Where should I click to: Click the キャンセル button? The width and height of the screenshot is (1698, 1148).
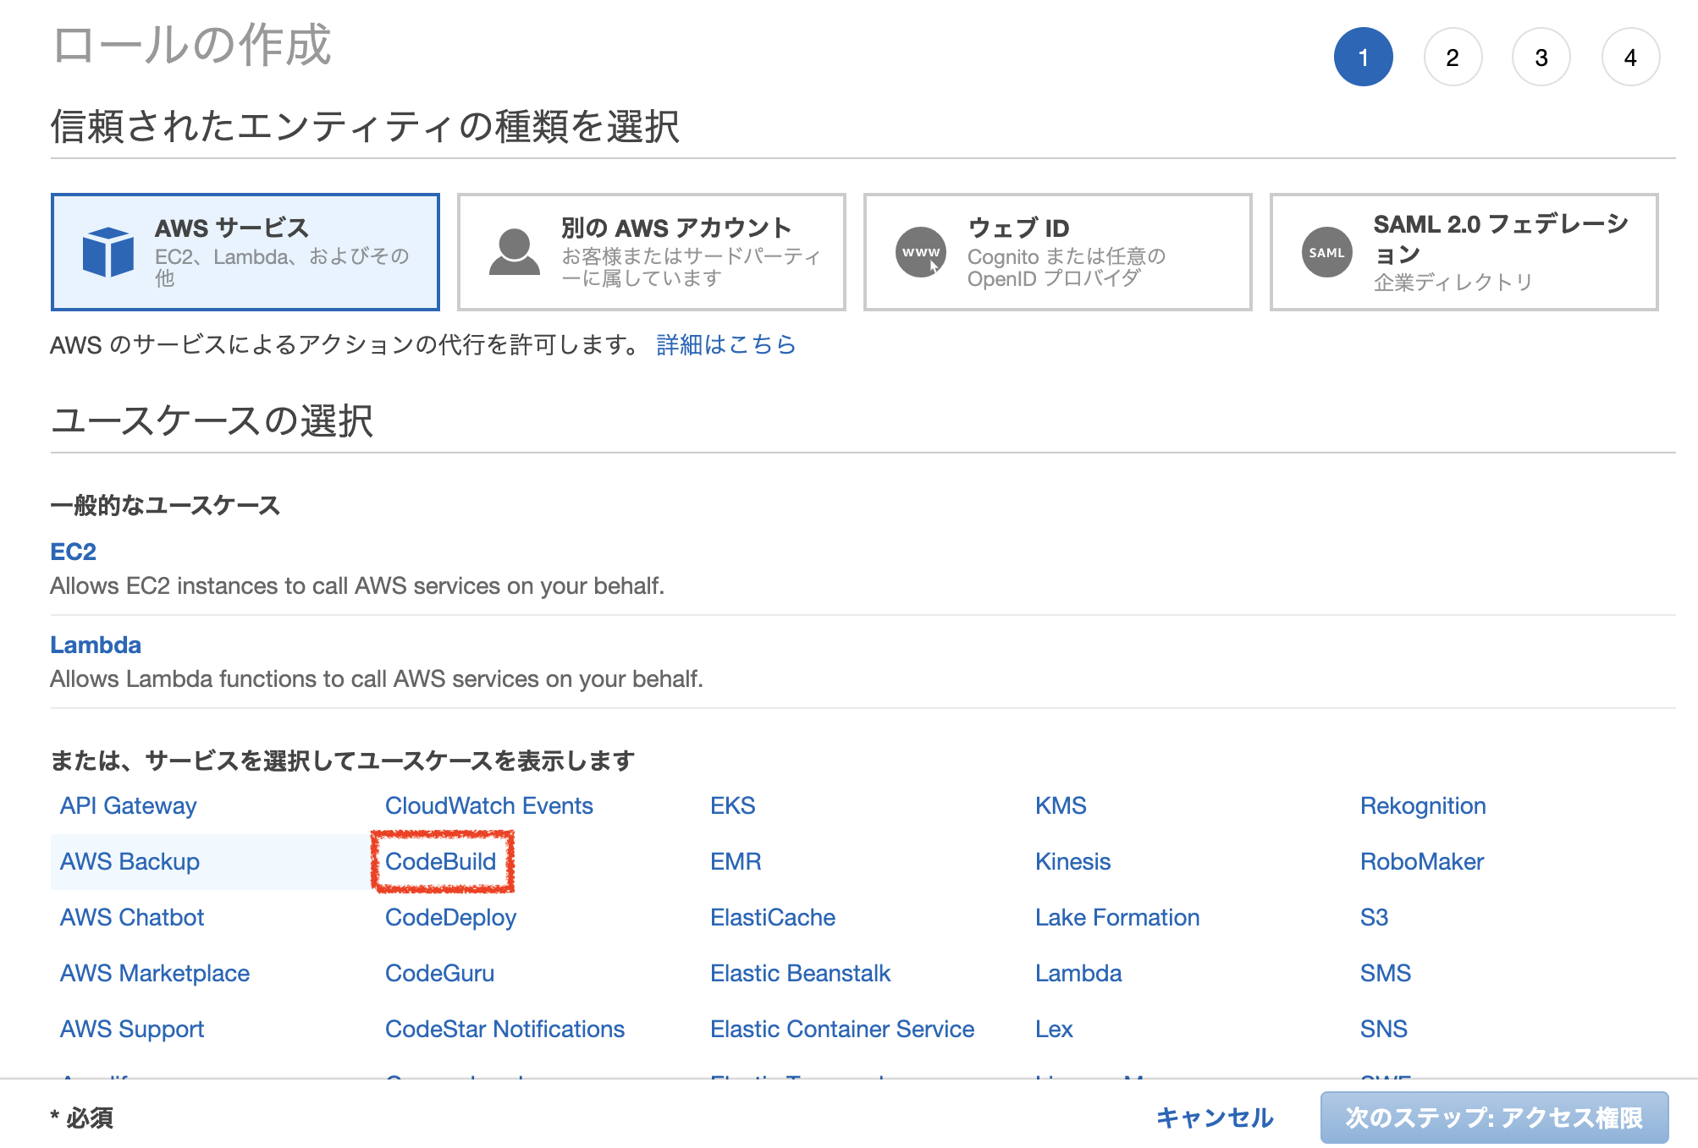click(x=1215, y=1118)
